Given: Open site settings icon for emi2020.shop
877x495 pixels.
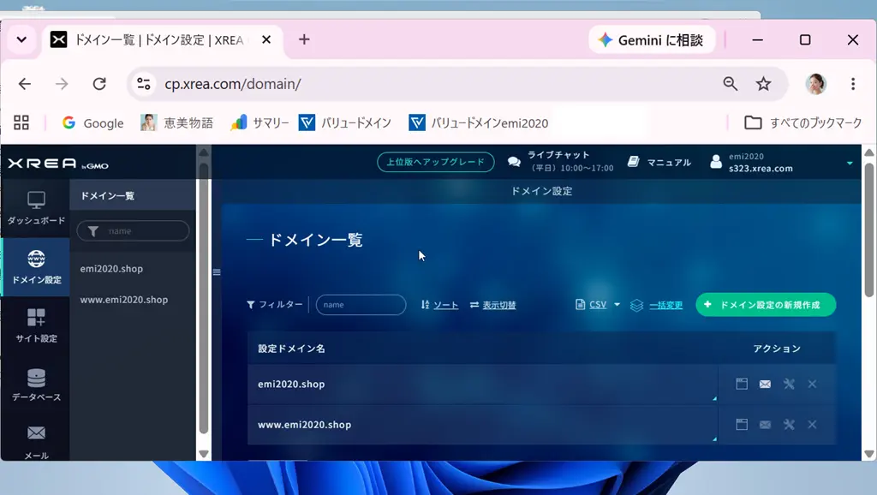Looking at the screenshot, I should click(742, 384).
